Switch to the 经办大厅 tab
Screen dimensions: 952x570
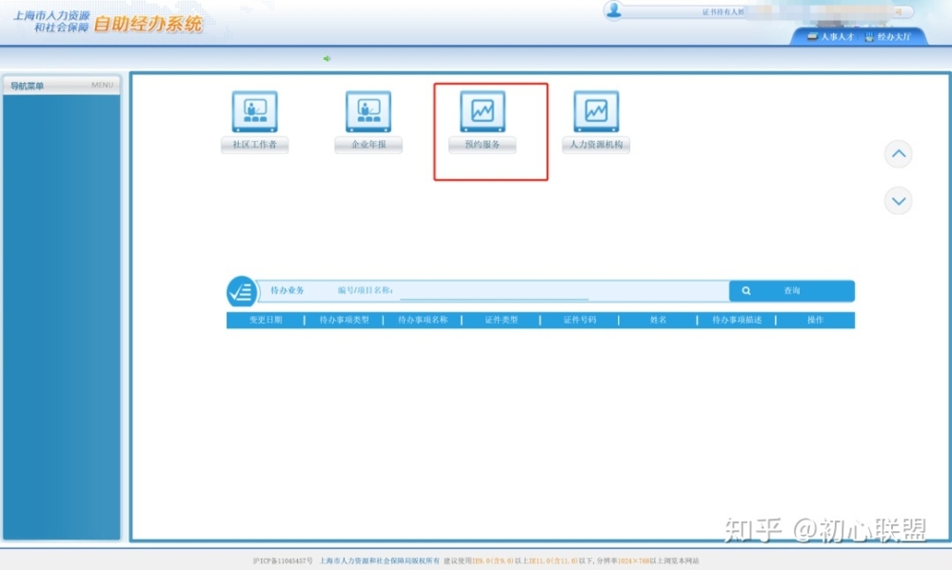(887, 37)
